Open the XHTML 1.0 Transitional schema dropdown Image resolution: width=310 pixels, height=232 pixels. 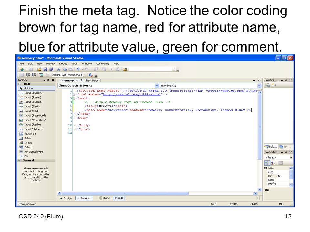tap(85, 75)
